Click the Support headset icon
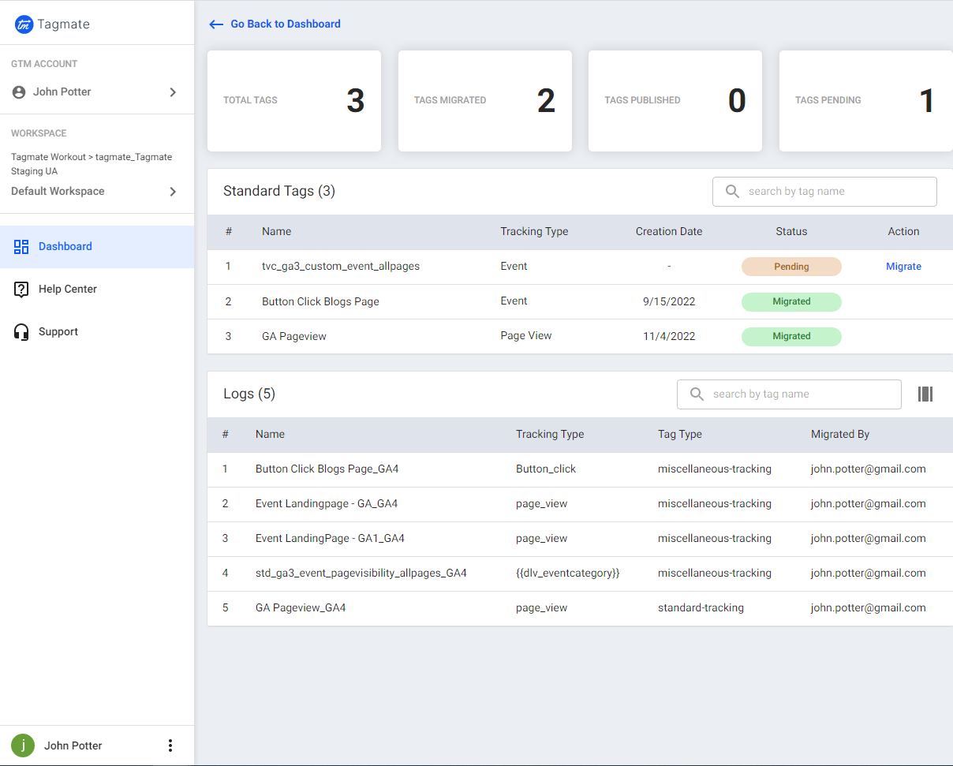Image resolution: width=953 pixels, height=766 pixels. (x=21, y=331)
